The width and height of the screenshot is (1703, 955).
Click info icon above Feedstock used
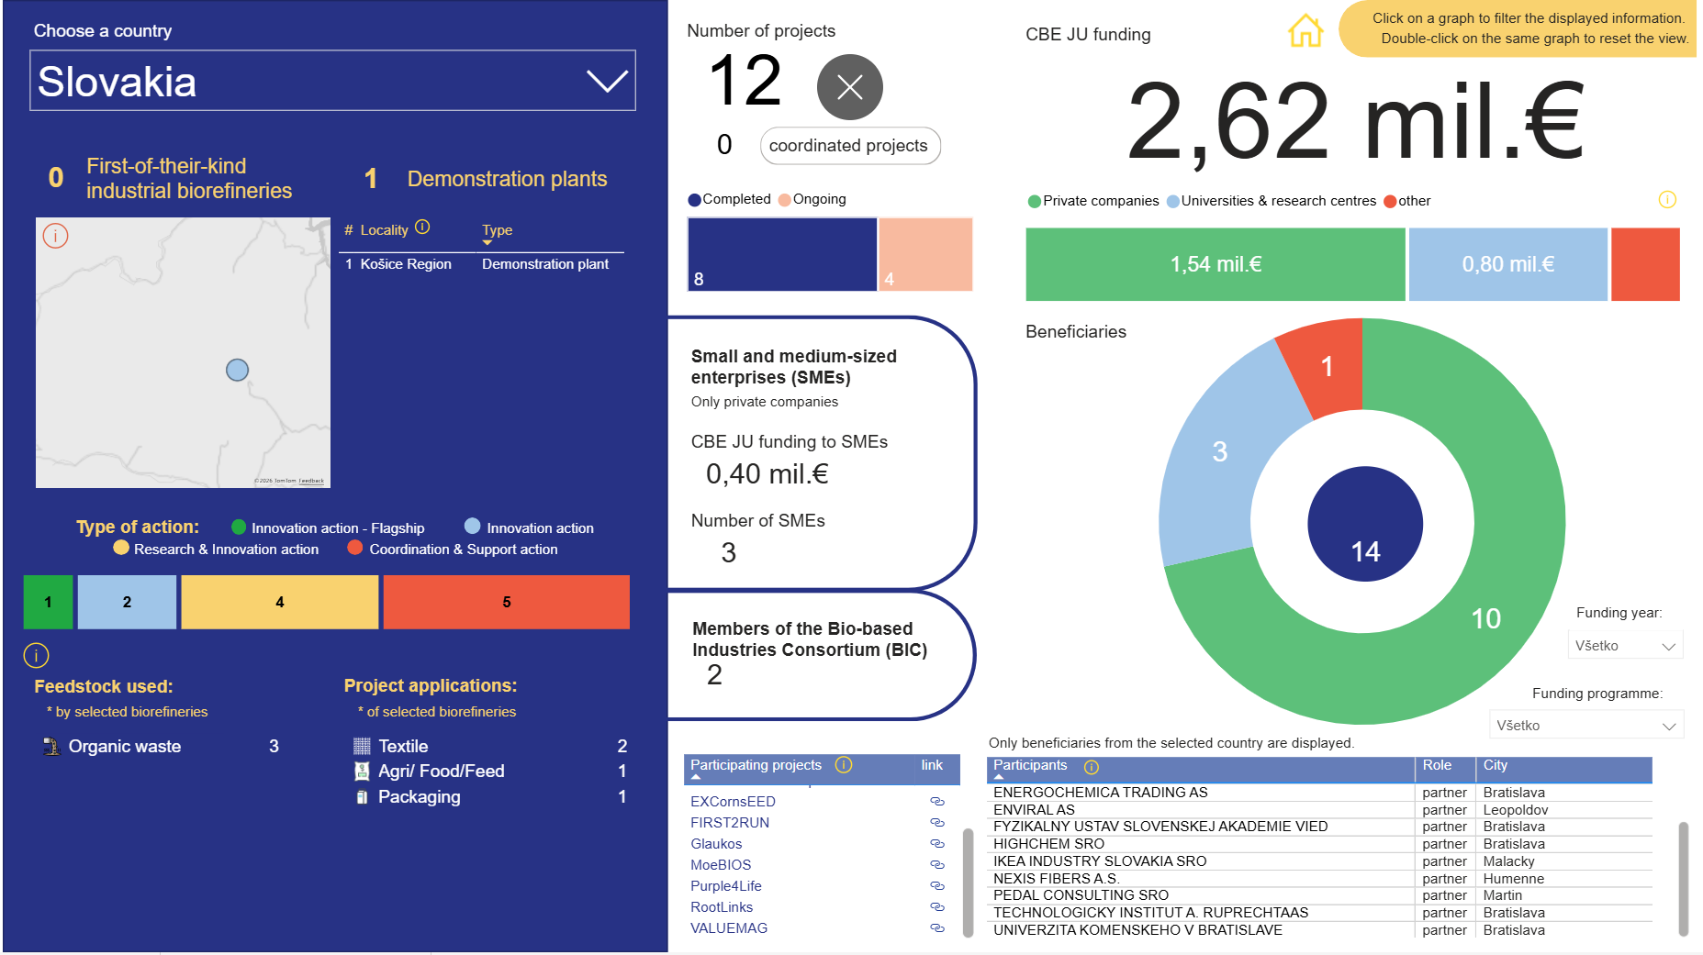coord(36,655)
